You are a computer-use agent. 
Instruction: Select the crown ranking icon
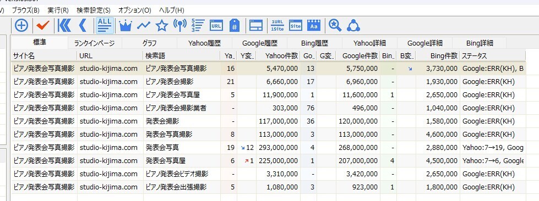pyautogui.click(x=126, y=25)
